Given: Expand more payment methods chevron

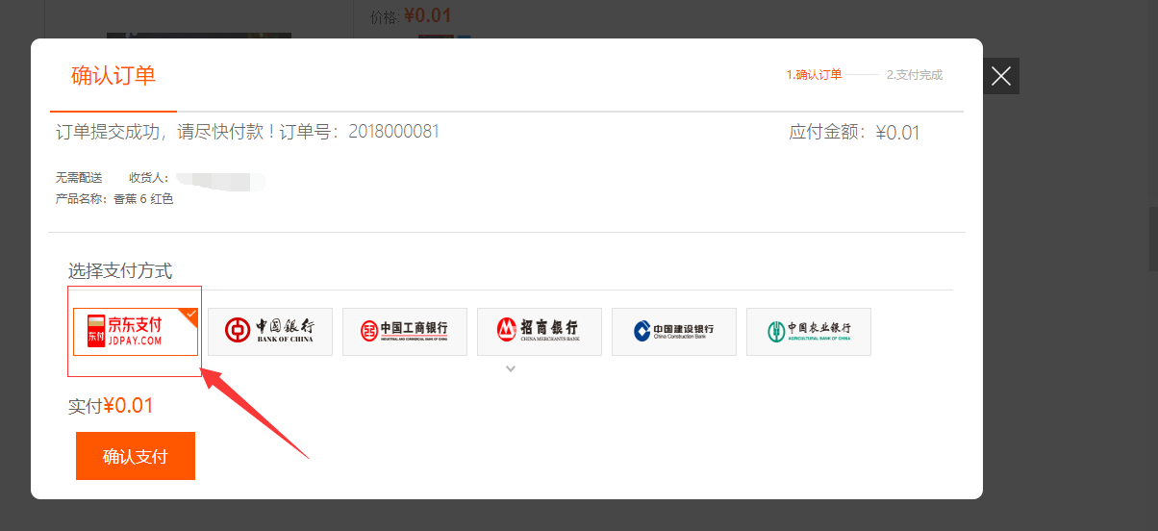Looking at the screenshot, I should pos(511,368).
